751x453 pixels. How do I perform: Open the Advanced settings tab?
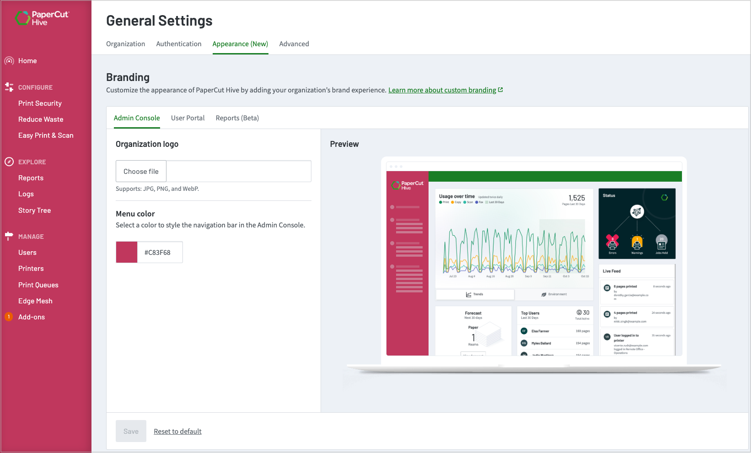(294, 44)
